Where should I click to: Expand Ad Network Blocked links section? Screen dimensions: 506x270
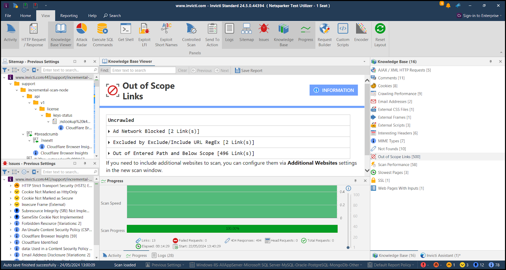tap(109, 131)
